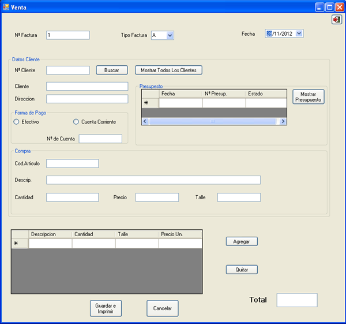Viewport: 346px width, 324px height.
Task: Click the Descripcion column header
Action: pos(50,234)
